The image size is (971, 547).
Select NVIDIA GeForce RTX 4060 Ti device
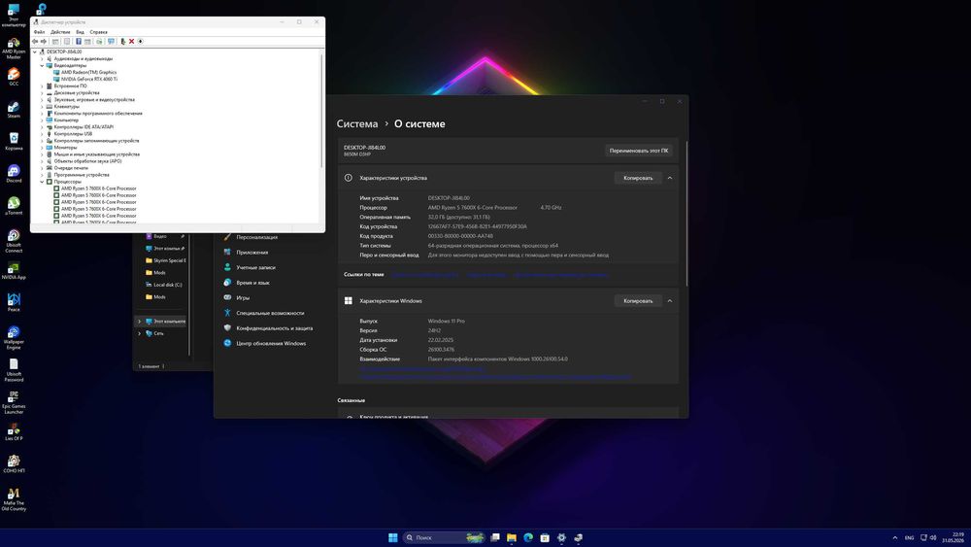pyautogui.click(x=89, y=80)
